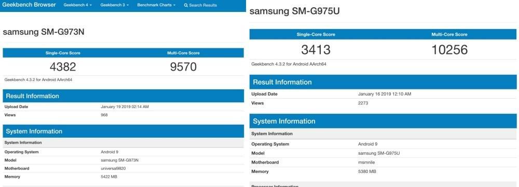Expand the Geekbench 3 dropdown menu
This screenshot has height=187, width=519.
(x=114, y=5)
